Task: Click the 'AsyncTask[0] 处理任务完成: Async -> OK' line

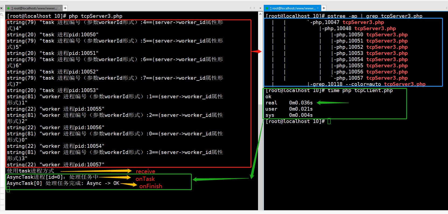Action: point(63,183)
